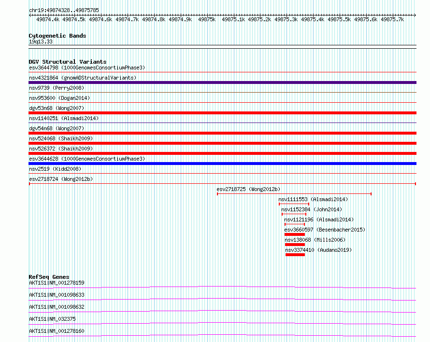The height and width of the screenshot is (342, 430).
Task: Click nsv953600 (Dogan2014) variant label
Action: click(x=59, y=98)
